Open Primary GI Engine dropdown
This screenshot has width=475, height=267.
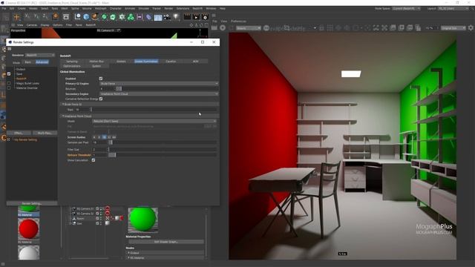(x=159, y=84)
